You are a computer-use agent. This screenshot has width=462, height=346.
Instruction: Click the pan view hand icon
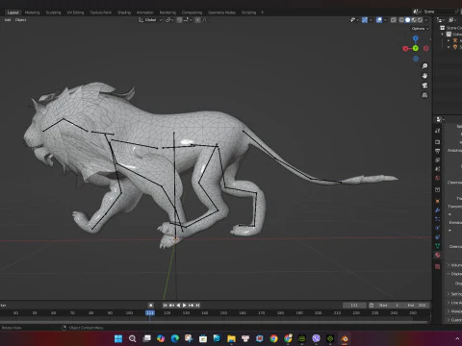pos(424,76)
